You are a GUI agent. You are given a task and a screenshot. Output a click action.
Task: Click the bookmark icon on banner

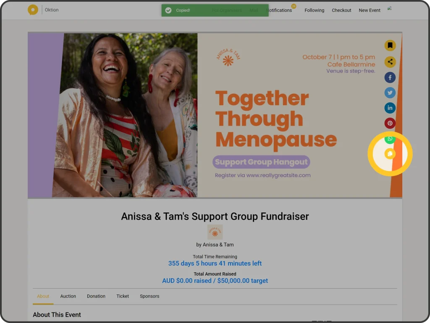[x=390, y=45]
